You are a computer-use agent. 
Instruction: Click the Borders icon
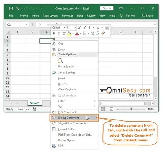[x=85, y=33]
